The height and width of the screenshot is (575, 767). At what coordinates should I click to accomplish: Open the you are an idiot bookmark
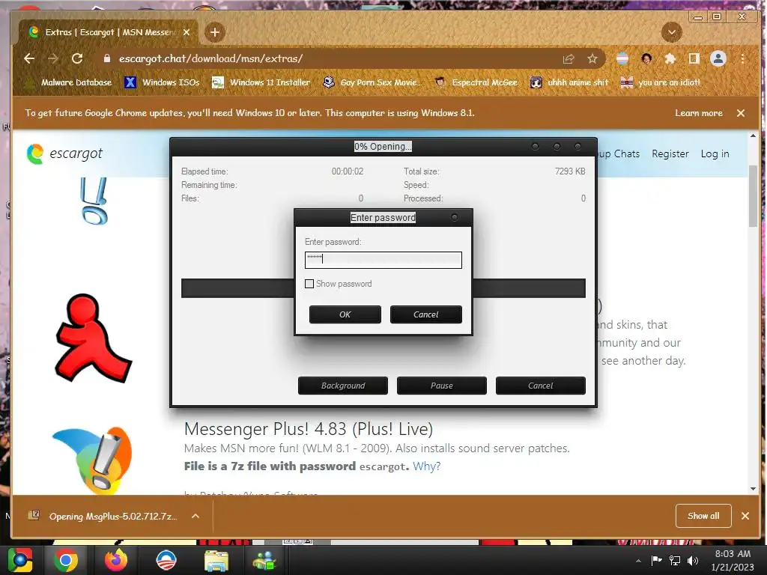[x=661, y=82]
